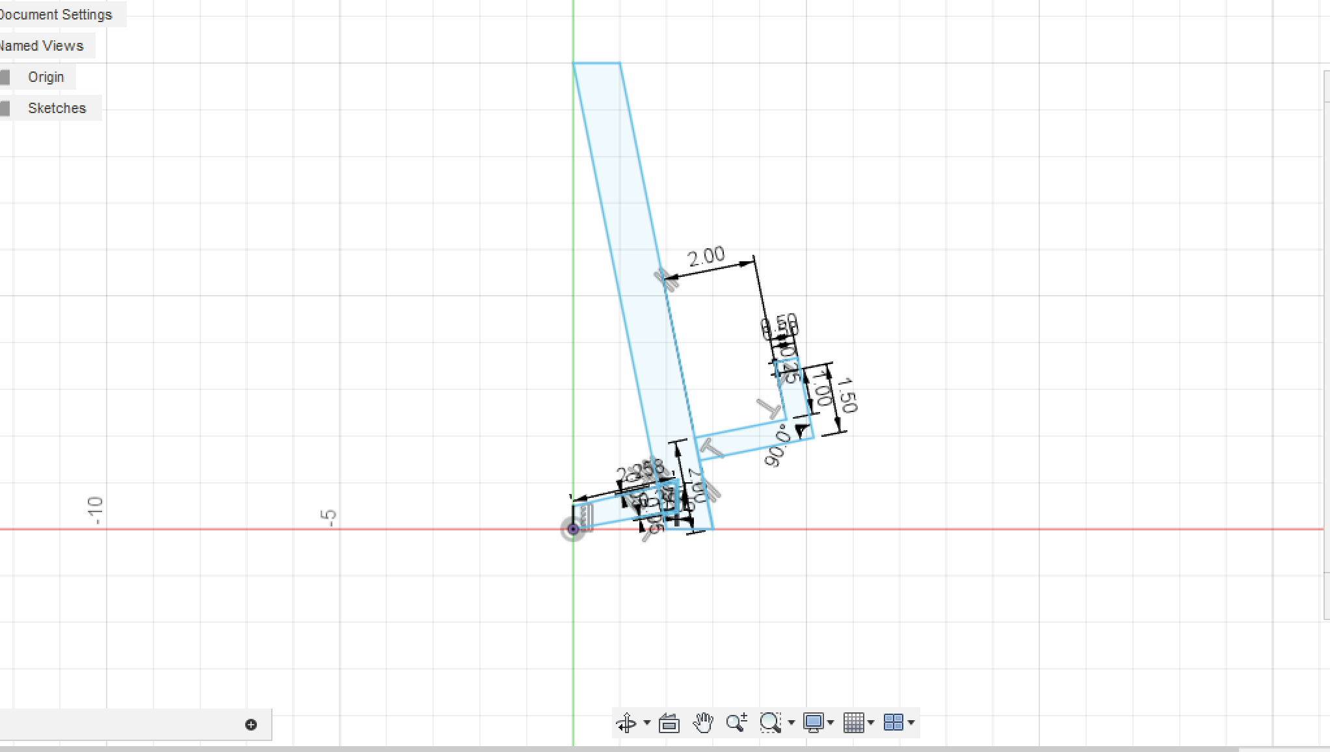1330x752 pixels.
Task: Select the Zoom plus-minus tool
Action: pyautogui.click(x=736, y=723)
